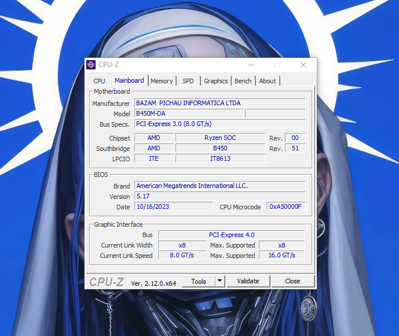Click the Current Link Width x8 value
The height and width of the screenshot is (336, 399).
tap(182, 245)
